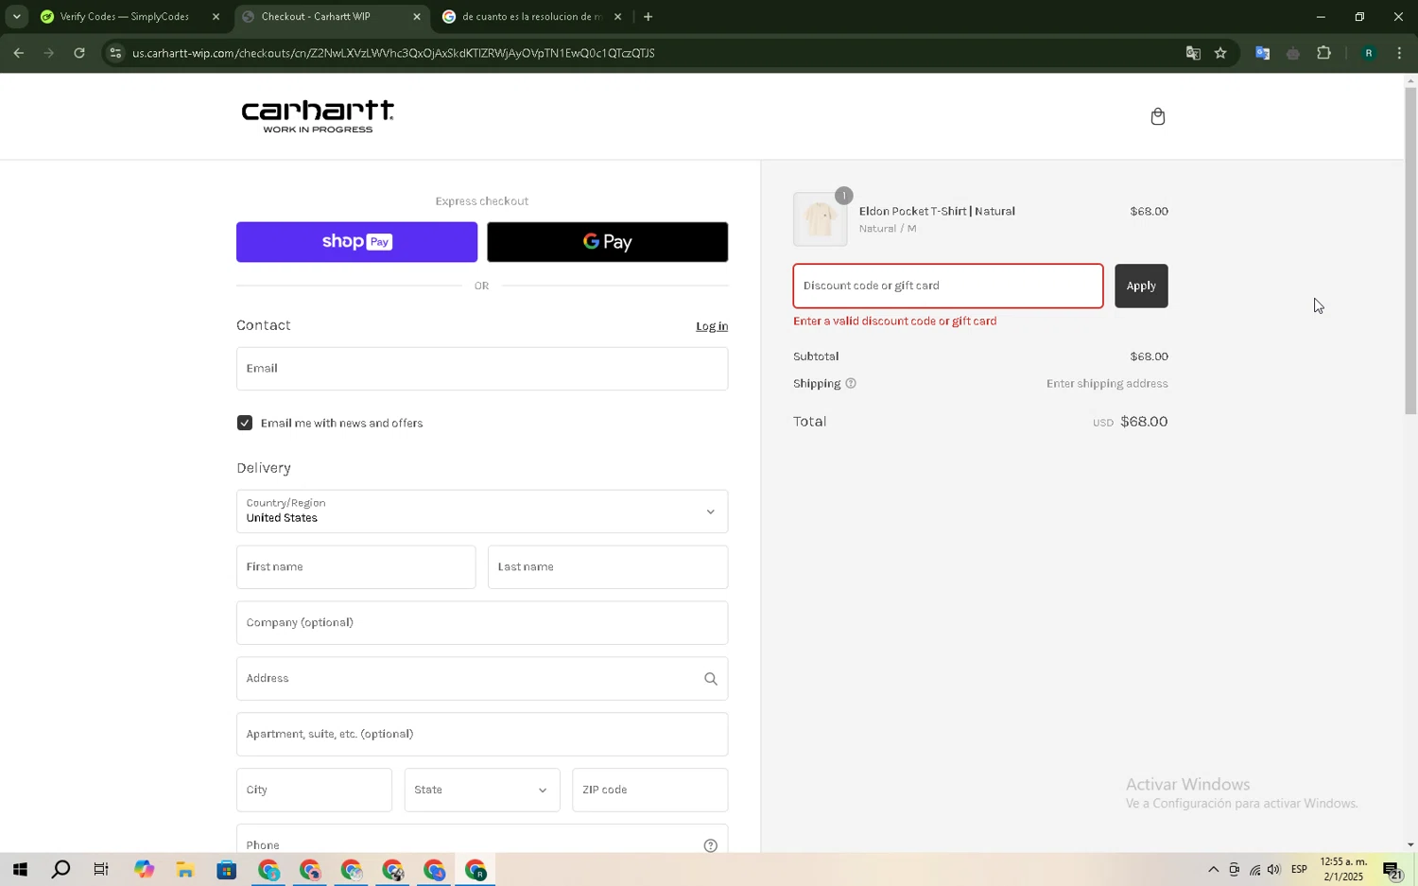Open the Extensions puzzle-piece menu
The height and width of the screenshot is (886, 1418).
(1323, 53)
